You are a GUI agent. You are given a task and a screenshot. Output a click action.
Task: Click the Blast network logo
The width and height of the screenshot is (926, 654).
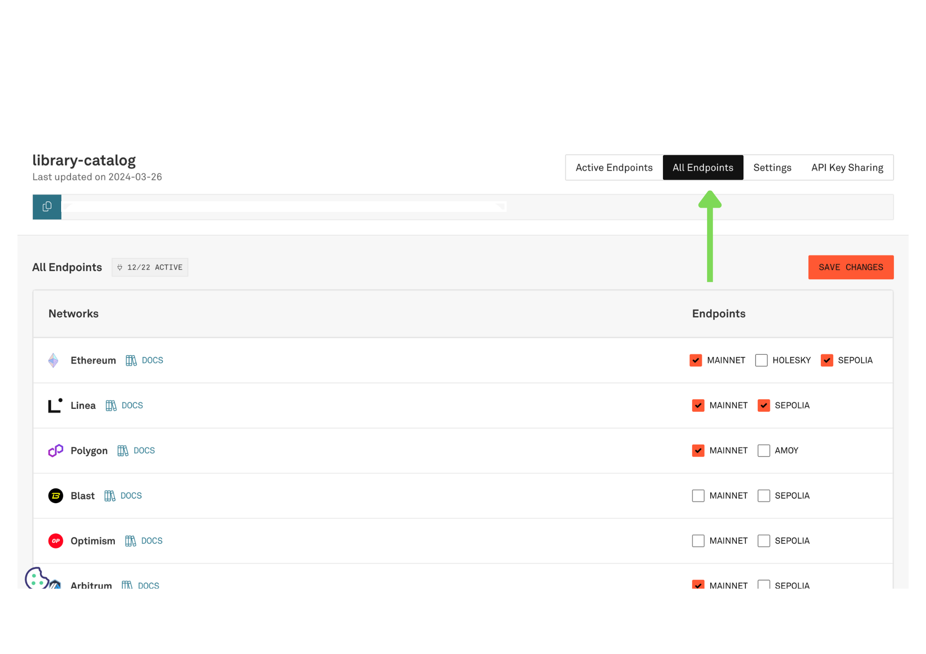pyautogui.click(x=55, y=495)
